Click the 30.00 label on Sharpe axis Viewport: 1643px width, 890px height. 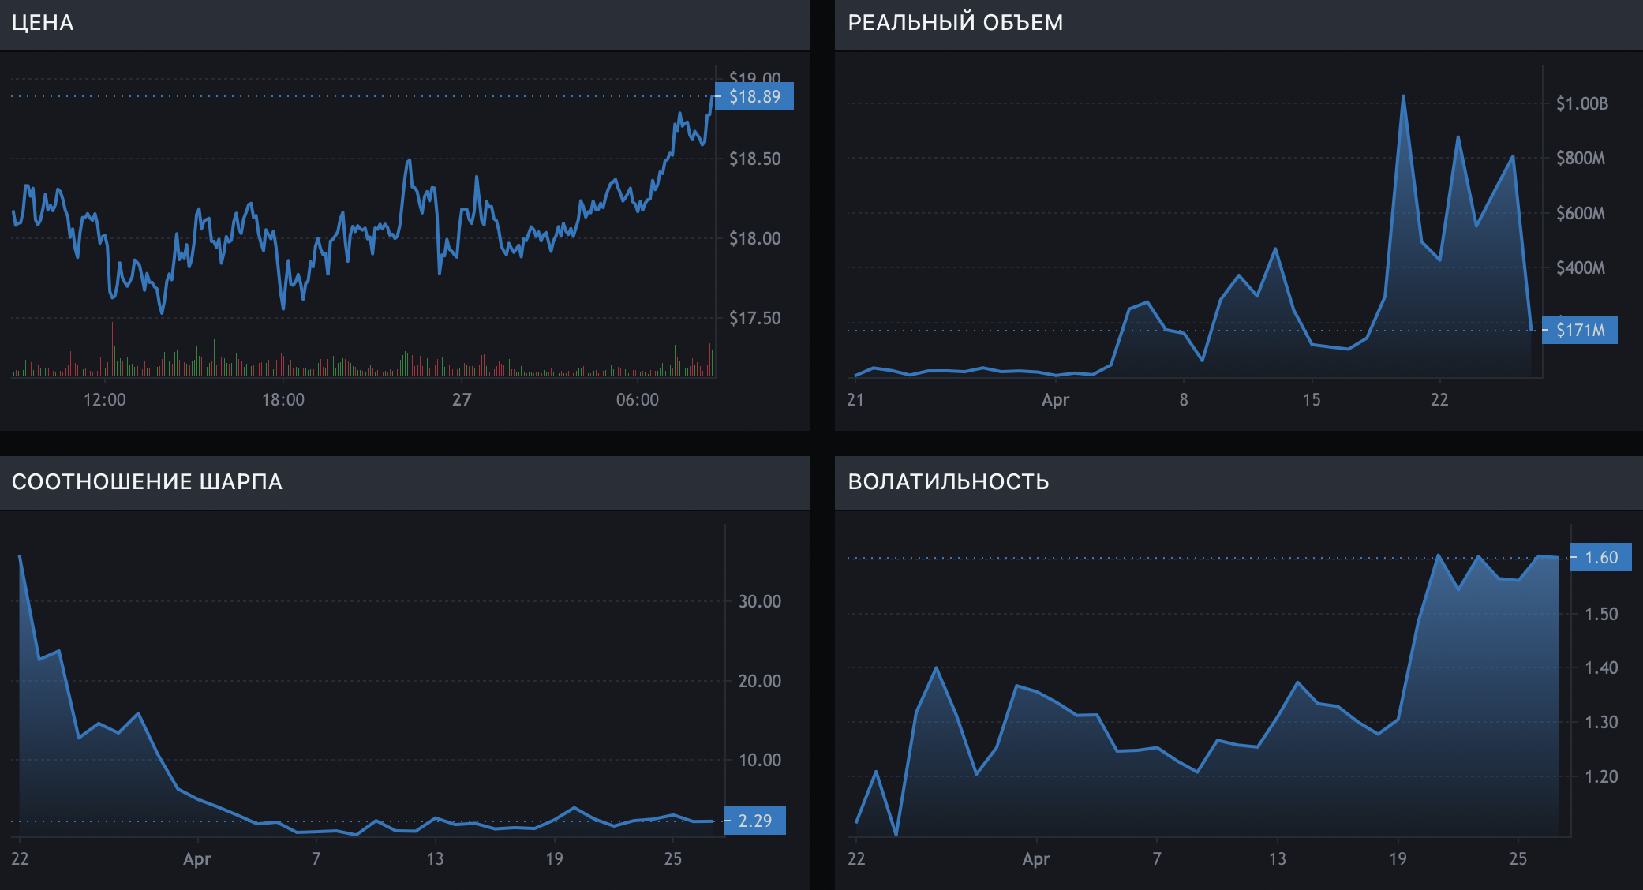click(x=759, y=602)
